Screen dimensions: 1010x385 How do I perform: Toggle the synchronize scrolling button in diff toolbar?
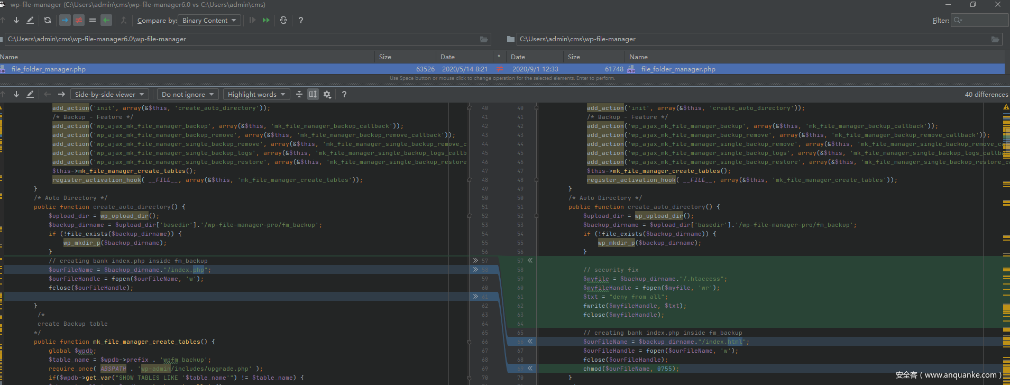click(x=313, y=94)
